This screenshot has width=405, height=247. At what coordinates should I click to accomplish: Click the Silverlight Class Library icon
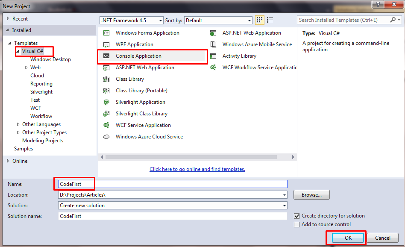[106, 114]
